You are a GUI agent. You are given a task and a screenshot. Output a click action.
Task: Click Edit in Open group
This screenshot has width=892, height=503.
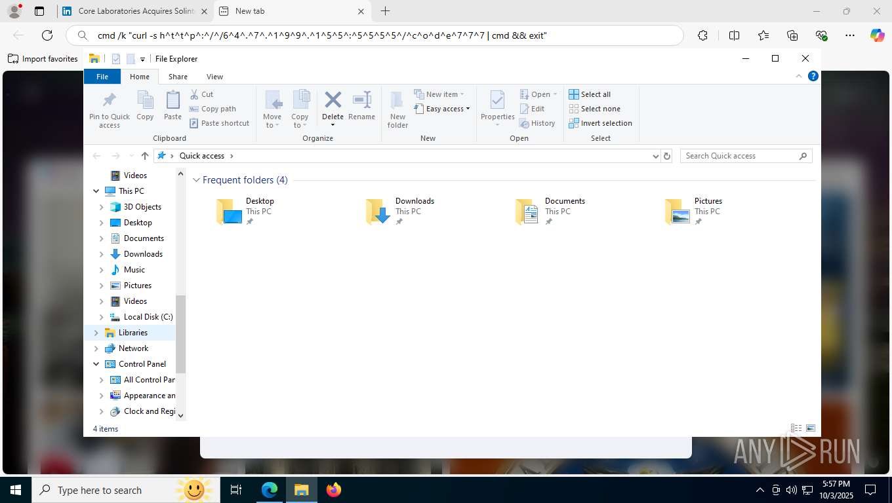pos(532,109)
